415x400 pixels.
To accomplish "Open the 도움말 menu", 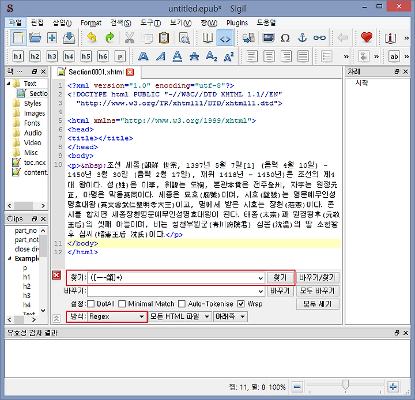I will 266,23.
